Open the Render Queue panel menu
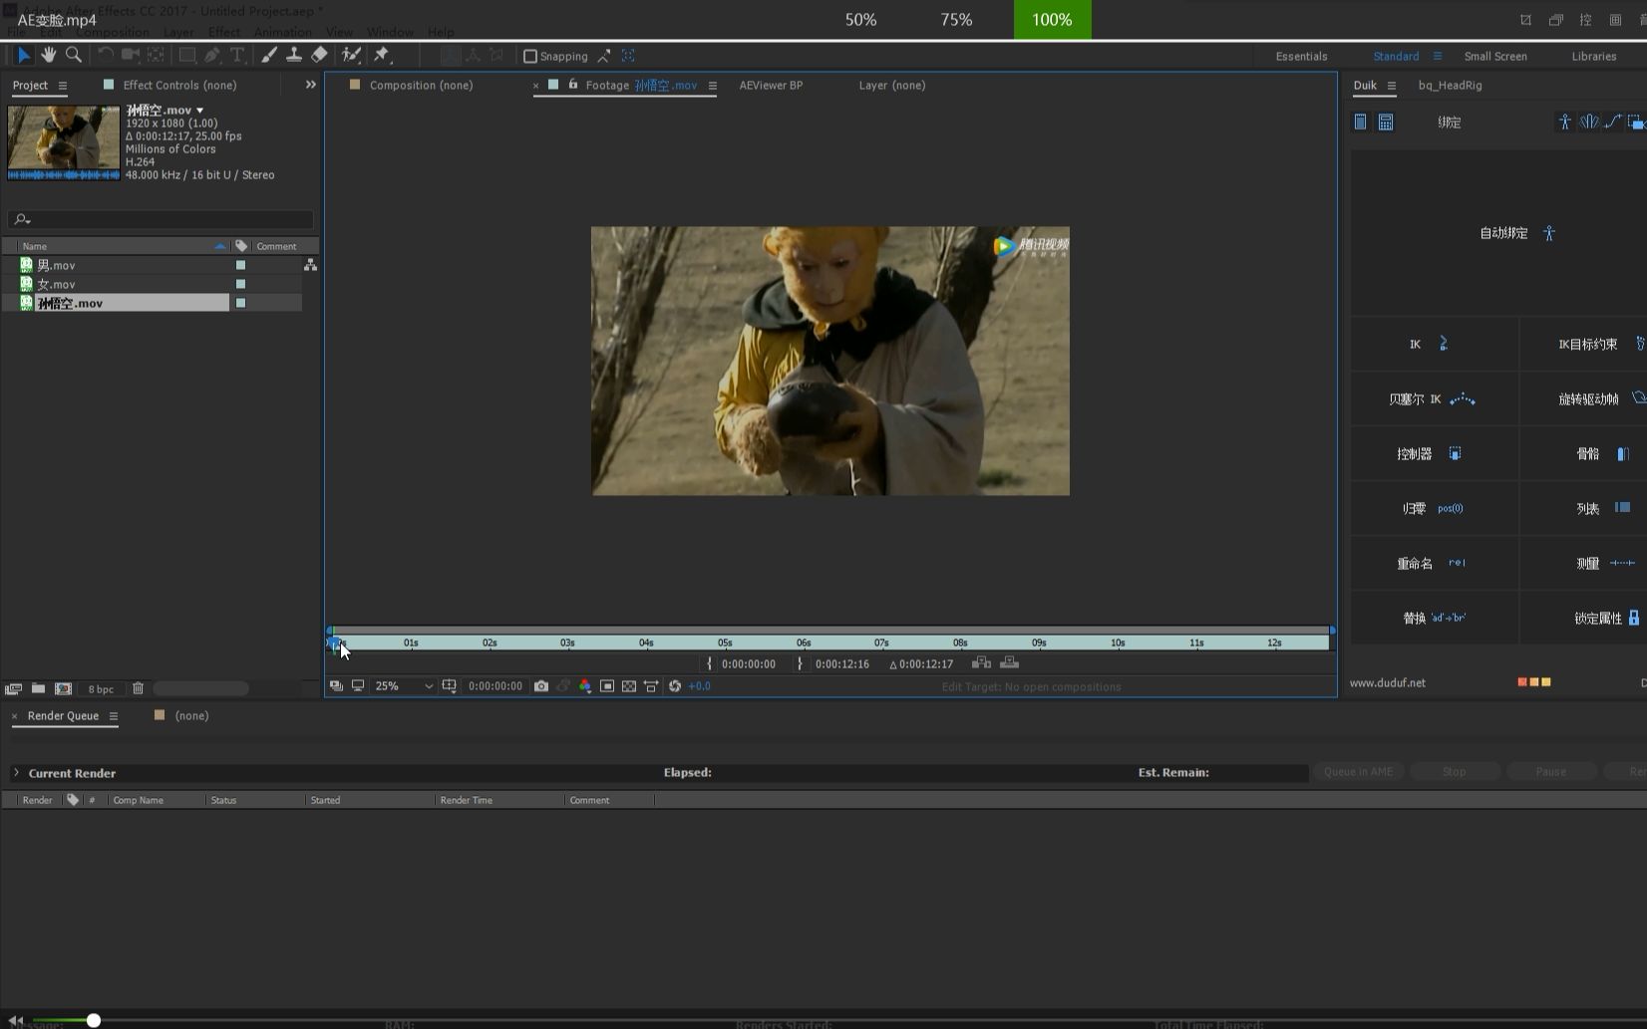 pos(114,716)
